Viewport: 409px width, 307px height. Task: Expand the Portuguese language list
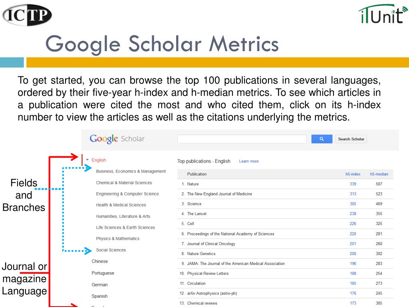click(103, 273)
